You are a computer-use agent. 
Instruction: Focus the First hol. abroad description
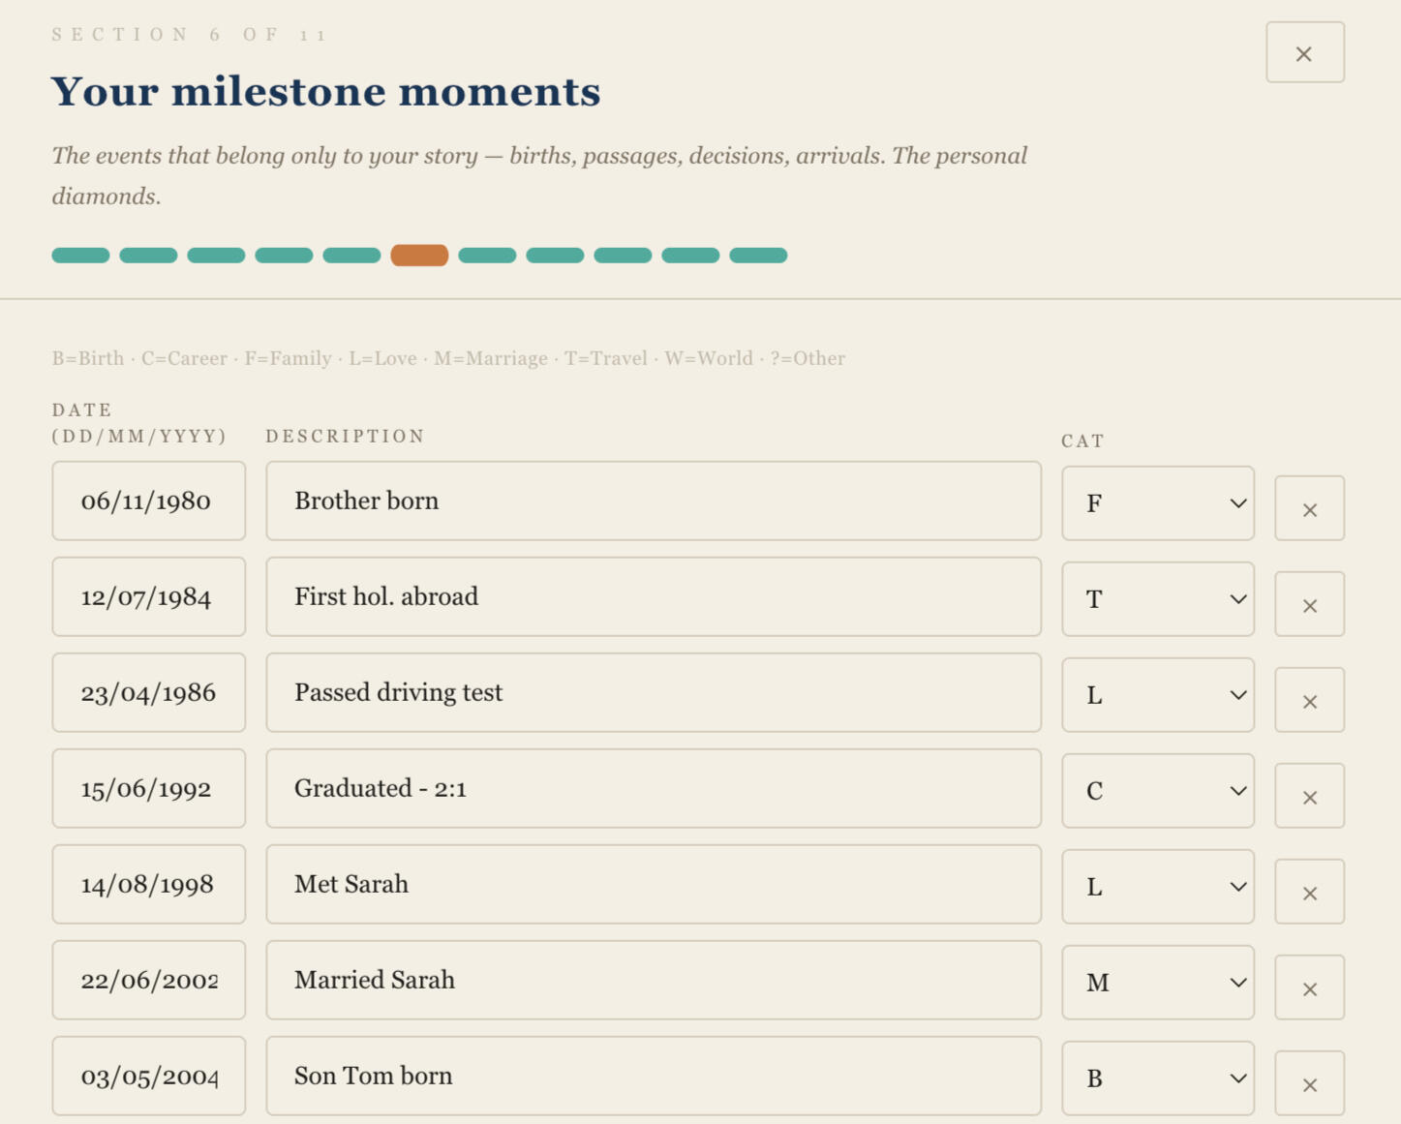coord(653,596)
